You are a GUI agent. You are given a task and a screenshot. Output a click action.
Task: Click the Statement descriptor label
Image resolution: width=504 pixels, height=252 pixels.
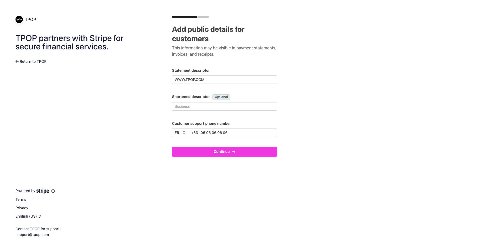point(191,70)
